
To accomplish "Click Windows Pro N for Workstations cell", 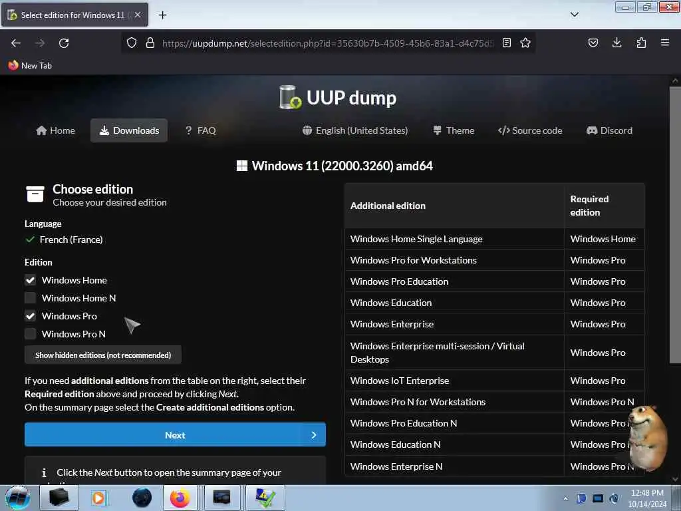I will click(454, 402).
